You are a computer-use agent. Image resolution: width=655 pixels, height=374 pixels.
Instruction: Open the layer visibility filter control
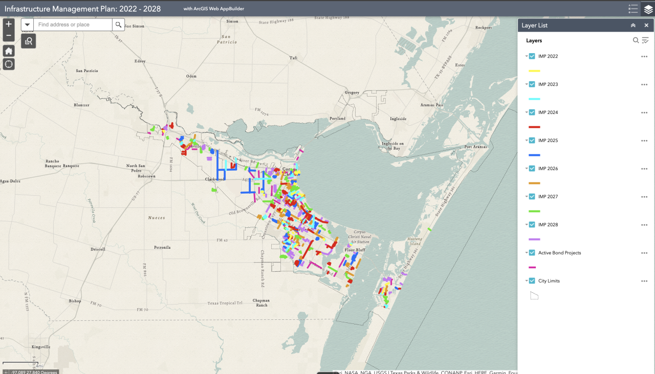click(x=644, y=40)
